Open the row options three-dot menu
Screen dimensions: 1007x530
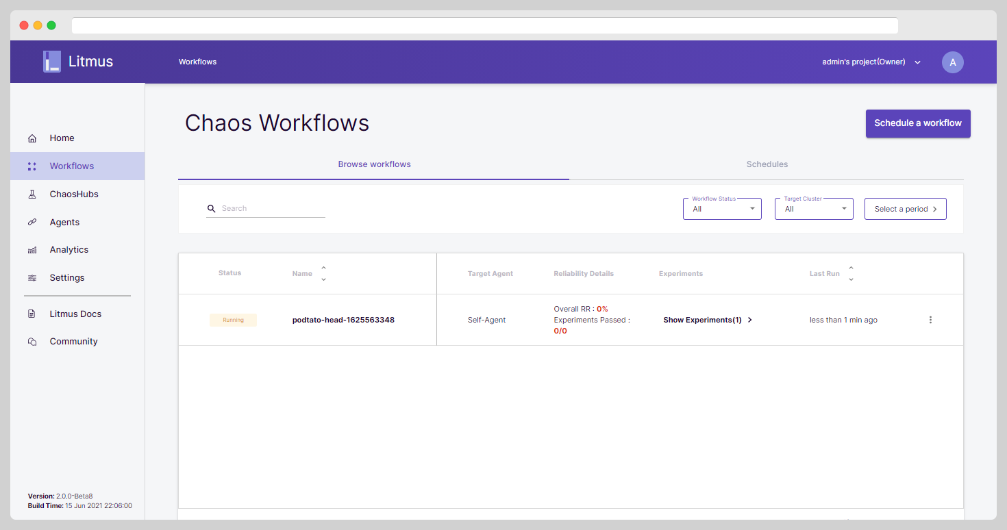930,320
